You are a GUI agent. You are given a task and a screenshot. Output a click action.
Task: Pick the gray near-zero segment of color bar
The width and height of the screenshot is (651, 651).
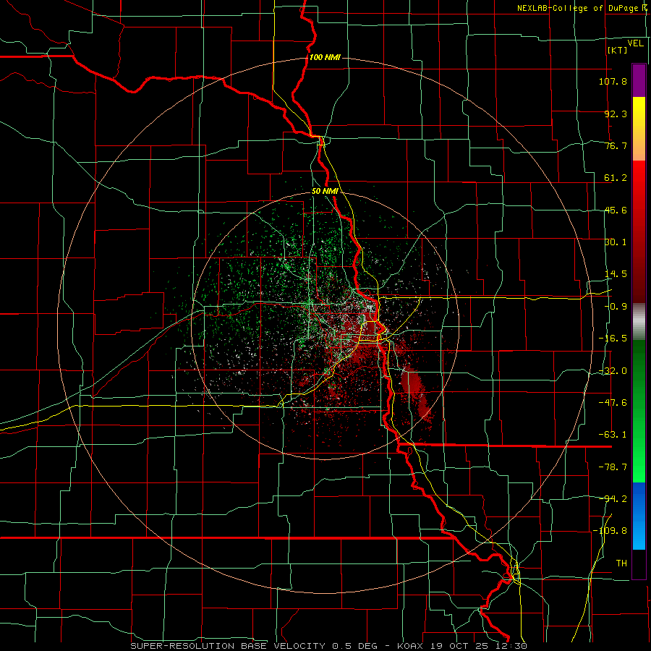pos(639,322)
